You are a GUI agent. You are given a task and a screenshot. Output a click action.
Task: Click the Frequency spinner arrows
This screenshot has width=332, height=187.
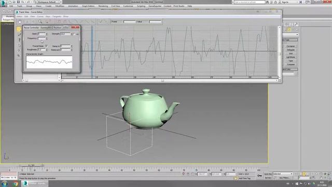click(47, 38)
